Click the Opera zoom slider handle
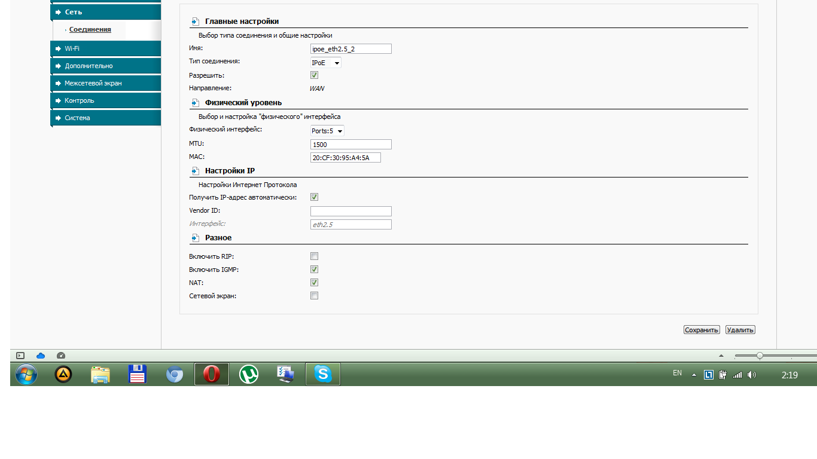This screenshot has height=459, width=817. click(x=760, y=356)
